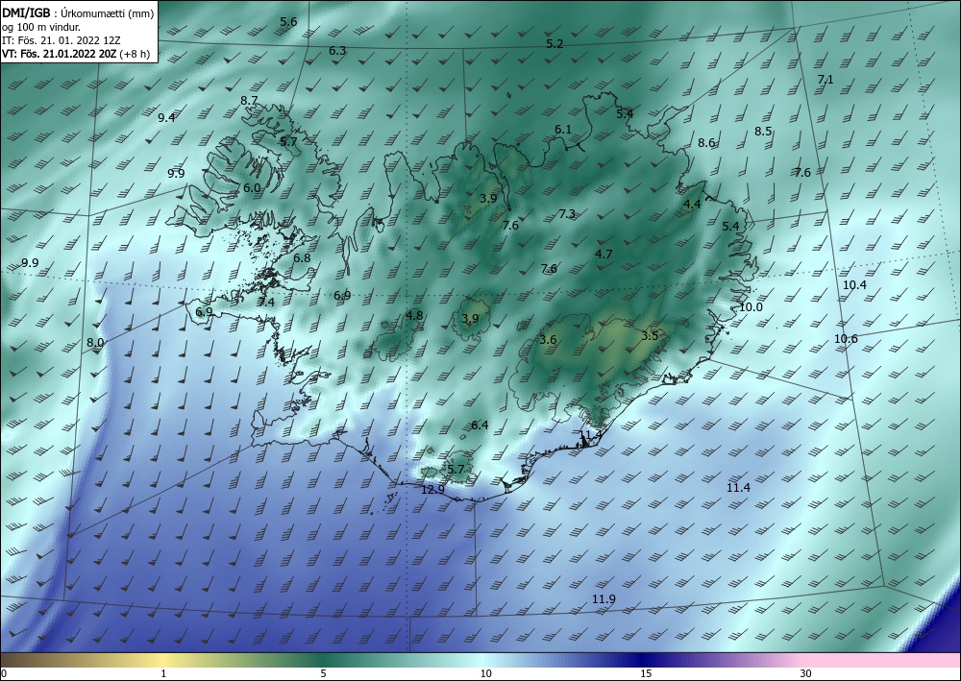Click the map value 8.5
This screenshot has width=961, height=681.
(x=763, y=132)
